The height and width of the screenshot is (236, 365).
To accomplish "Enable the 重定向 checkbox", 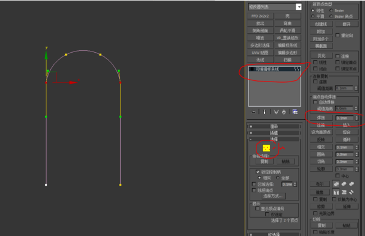I will 337,35.
